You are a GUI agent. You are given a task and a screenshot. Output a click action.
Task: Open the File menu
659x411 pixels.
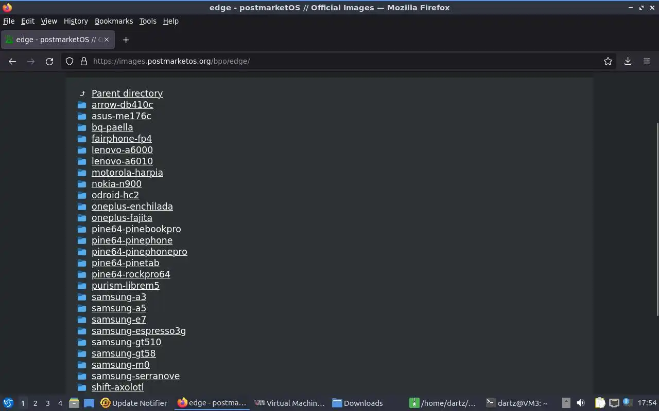click(9, 21)
